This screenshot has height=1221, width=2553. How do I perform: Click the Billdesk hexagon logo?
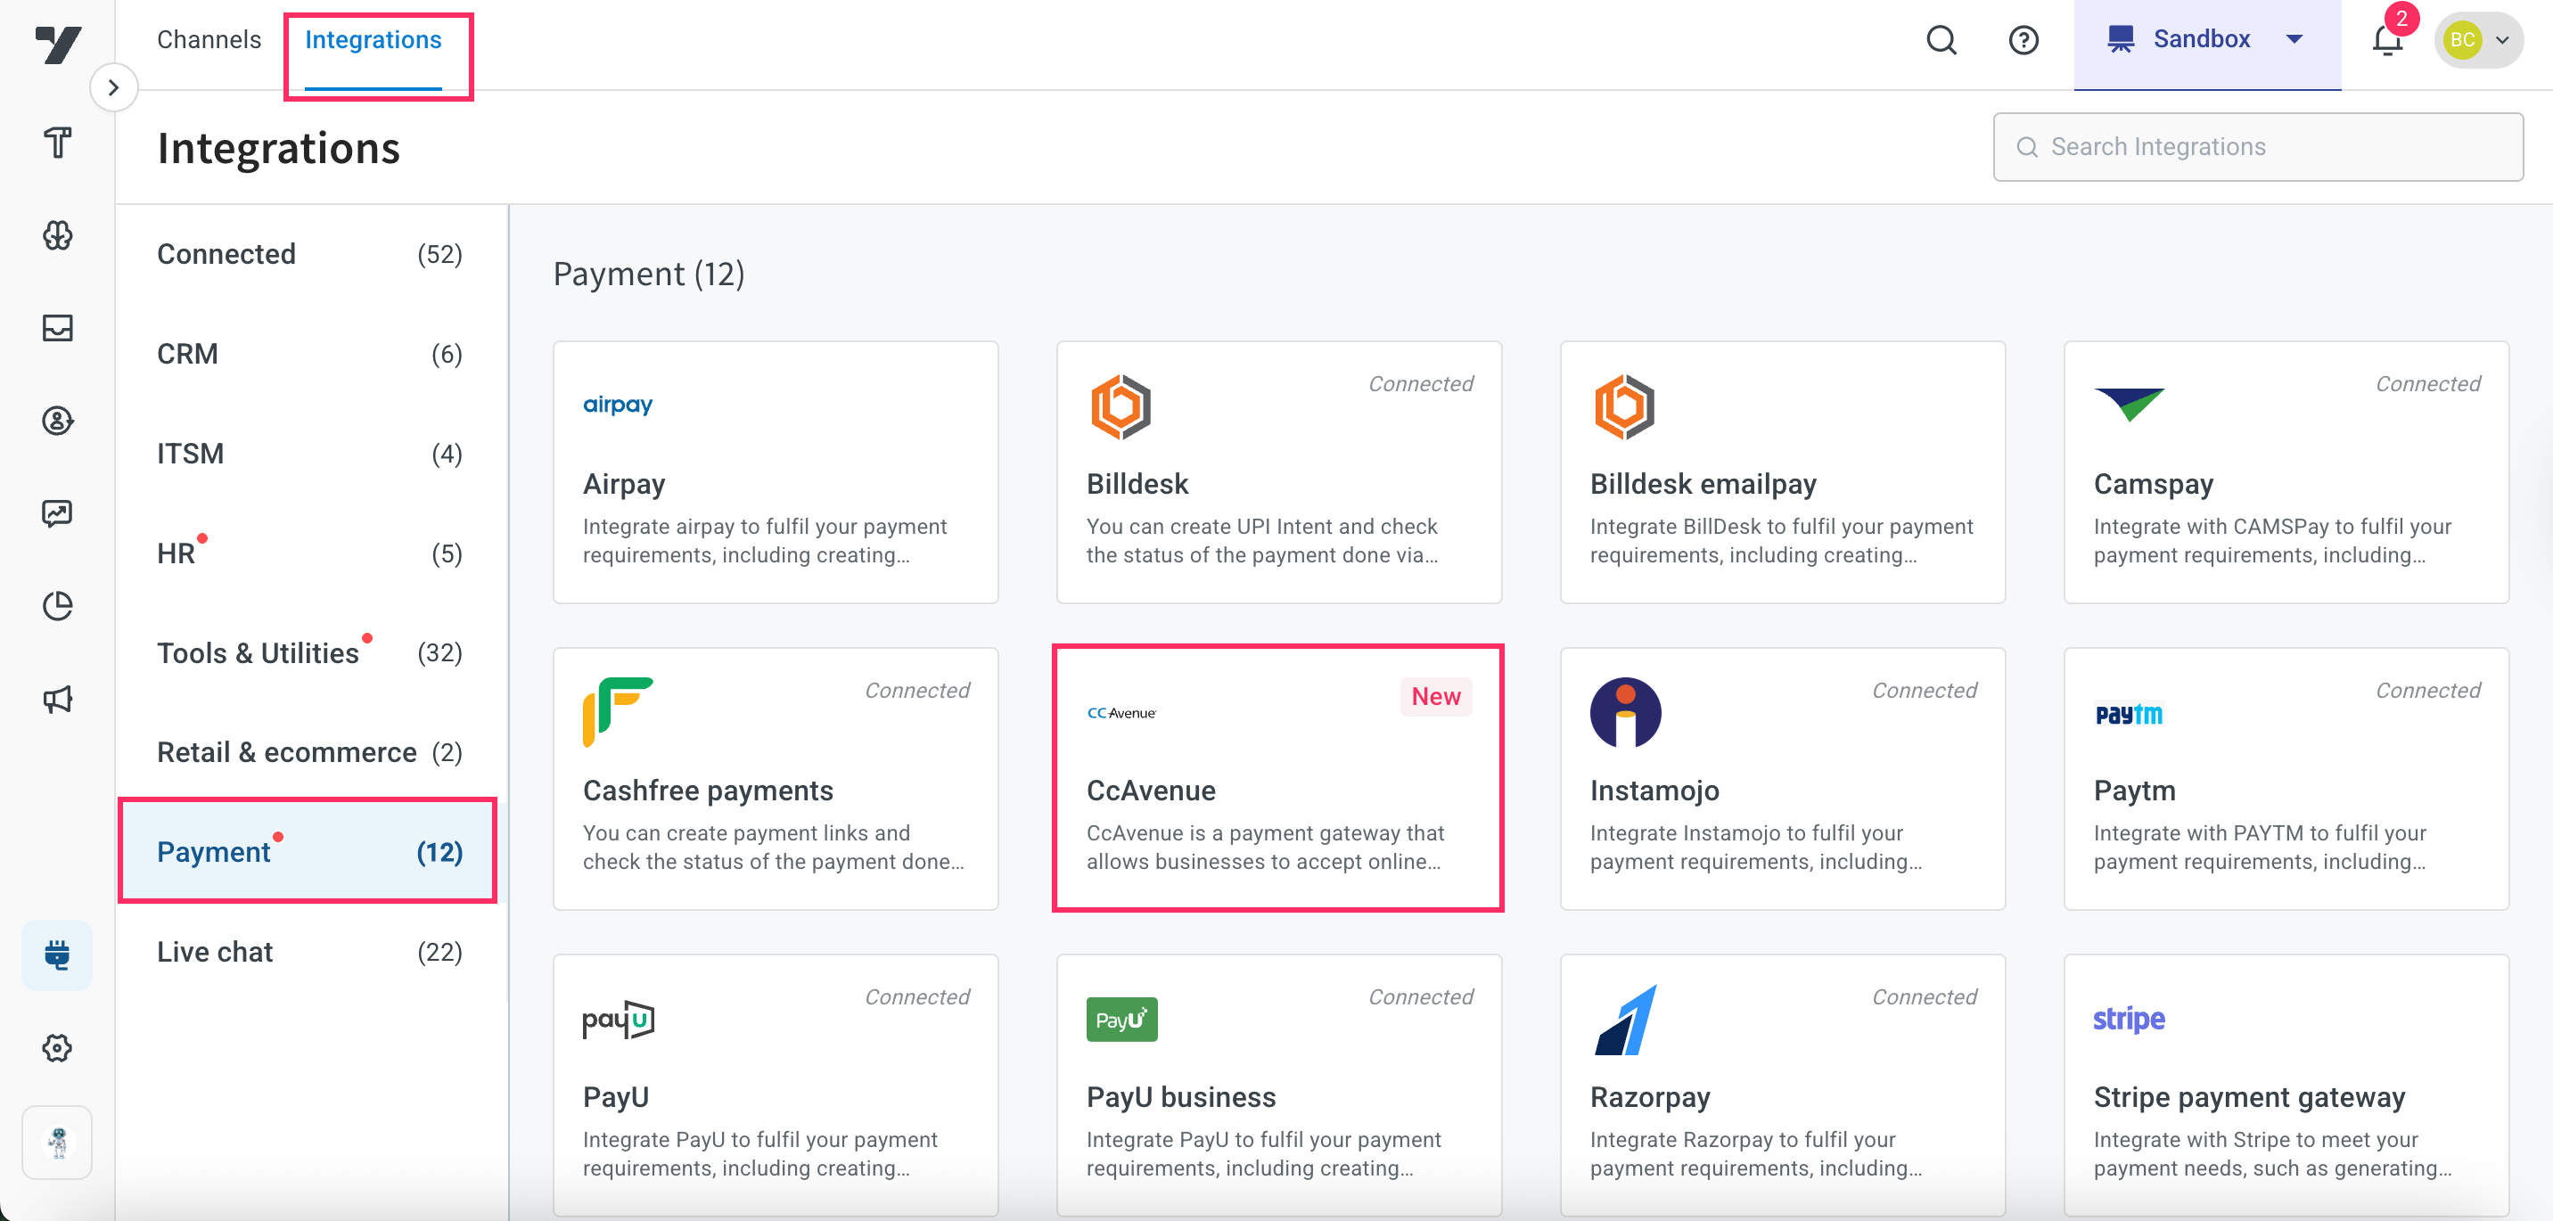coord(1121,406)
